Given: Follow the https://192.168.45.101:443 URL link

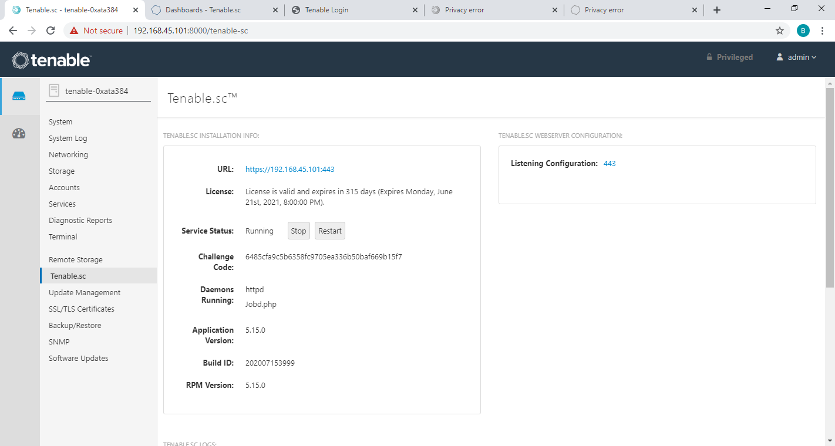Looking at the screenshot, I should coord(290,170).
